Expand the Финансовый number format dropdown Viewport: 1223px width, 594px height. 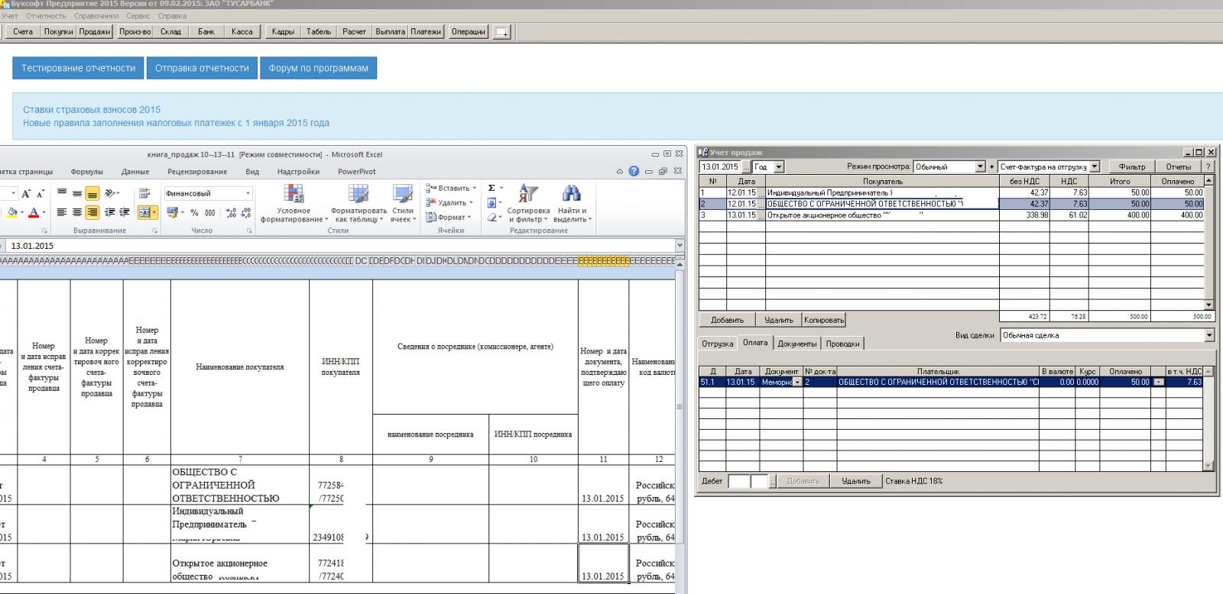248,194
